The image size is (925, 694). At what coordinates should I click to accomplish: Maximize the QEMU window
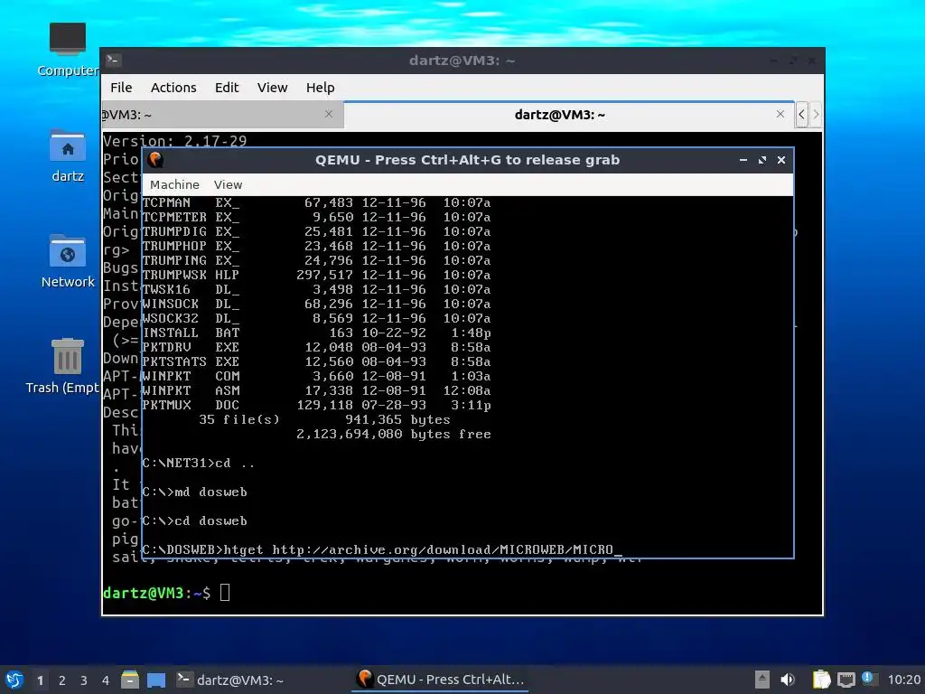[762, 160]
